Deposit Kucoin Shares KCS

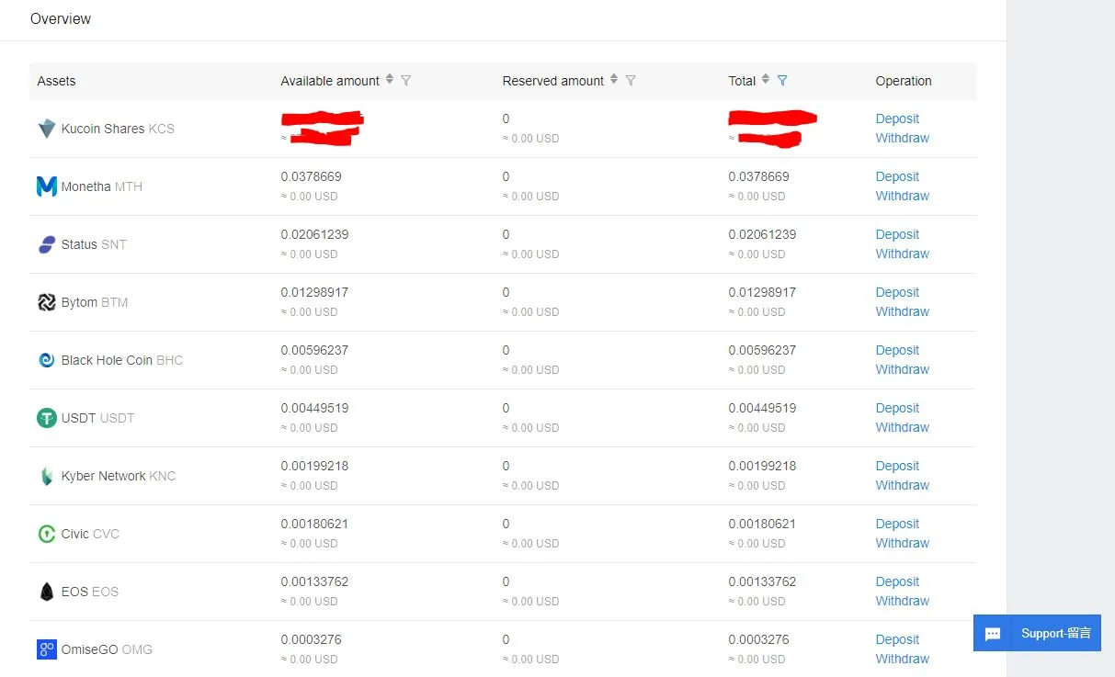(x=897, y=118)
